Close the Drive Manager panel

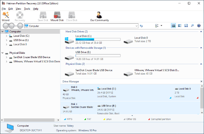[x=201, y=81]
